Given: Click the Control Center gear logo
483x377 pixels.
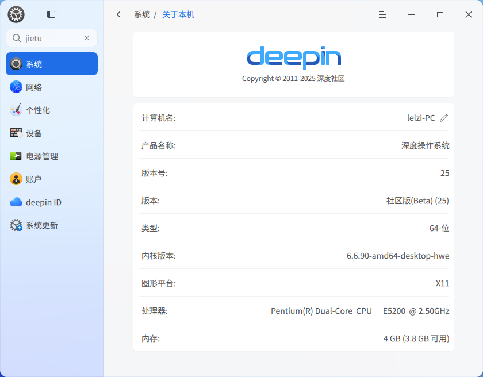Looking at the screenshot, I should click(16, 14).
